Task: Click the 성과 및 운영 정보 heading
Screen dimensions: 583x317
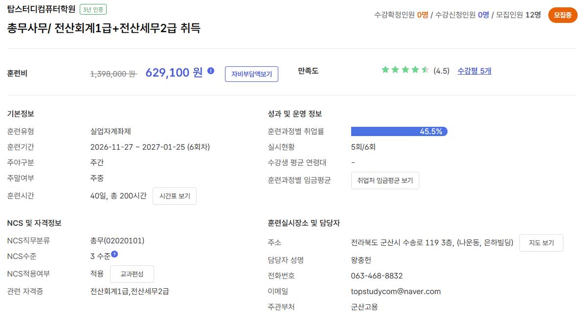Action: (294, 114)
